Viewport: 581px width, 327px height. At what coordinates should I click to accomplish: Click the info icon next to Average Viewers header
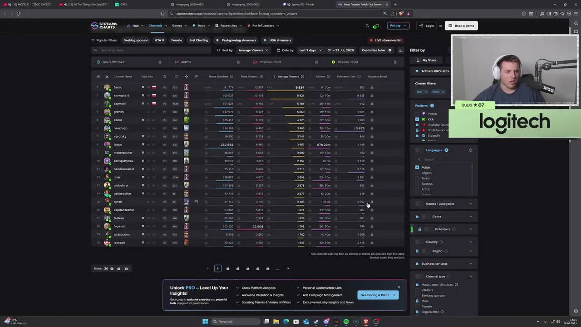click(302, 76)
